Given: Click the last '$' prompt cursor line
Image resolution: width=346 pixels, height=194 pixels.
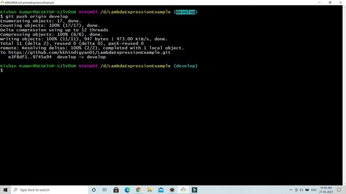Looking at the screenshot, I should click(2, 71).
